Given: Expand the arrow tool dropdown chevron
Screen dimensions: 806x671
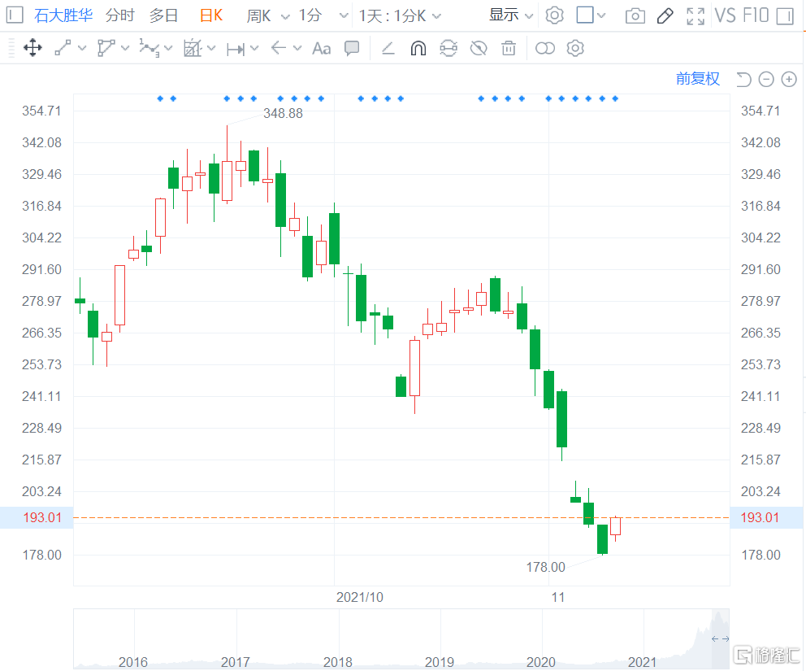Looking at the screenshot, I should pyautogui.click(x=297, y=48).
